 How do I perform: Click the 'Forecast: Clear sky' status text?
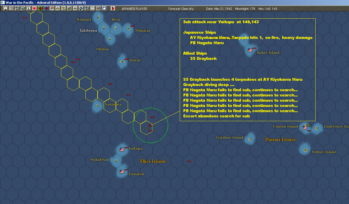(181, 9)
